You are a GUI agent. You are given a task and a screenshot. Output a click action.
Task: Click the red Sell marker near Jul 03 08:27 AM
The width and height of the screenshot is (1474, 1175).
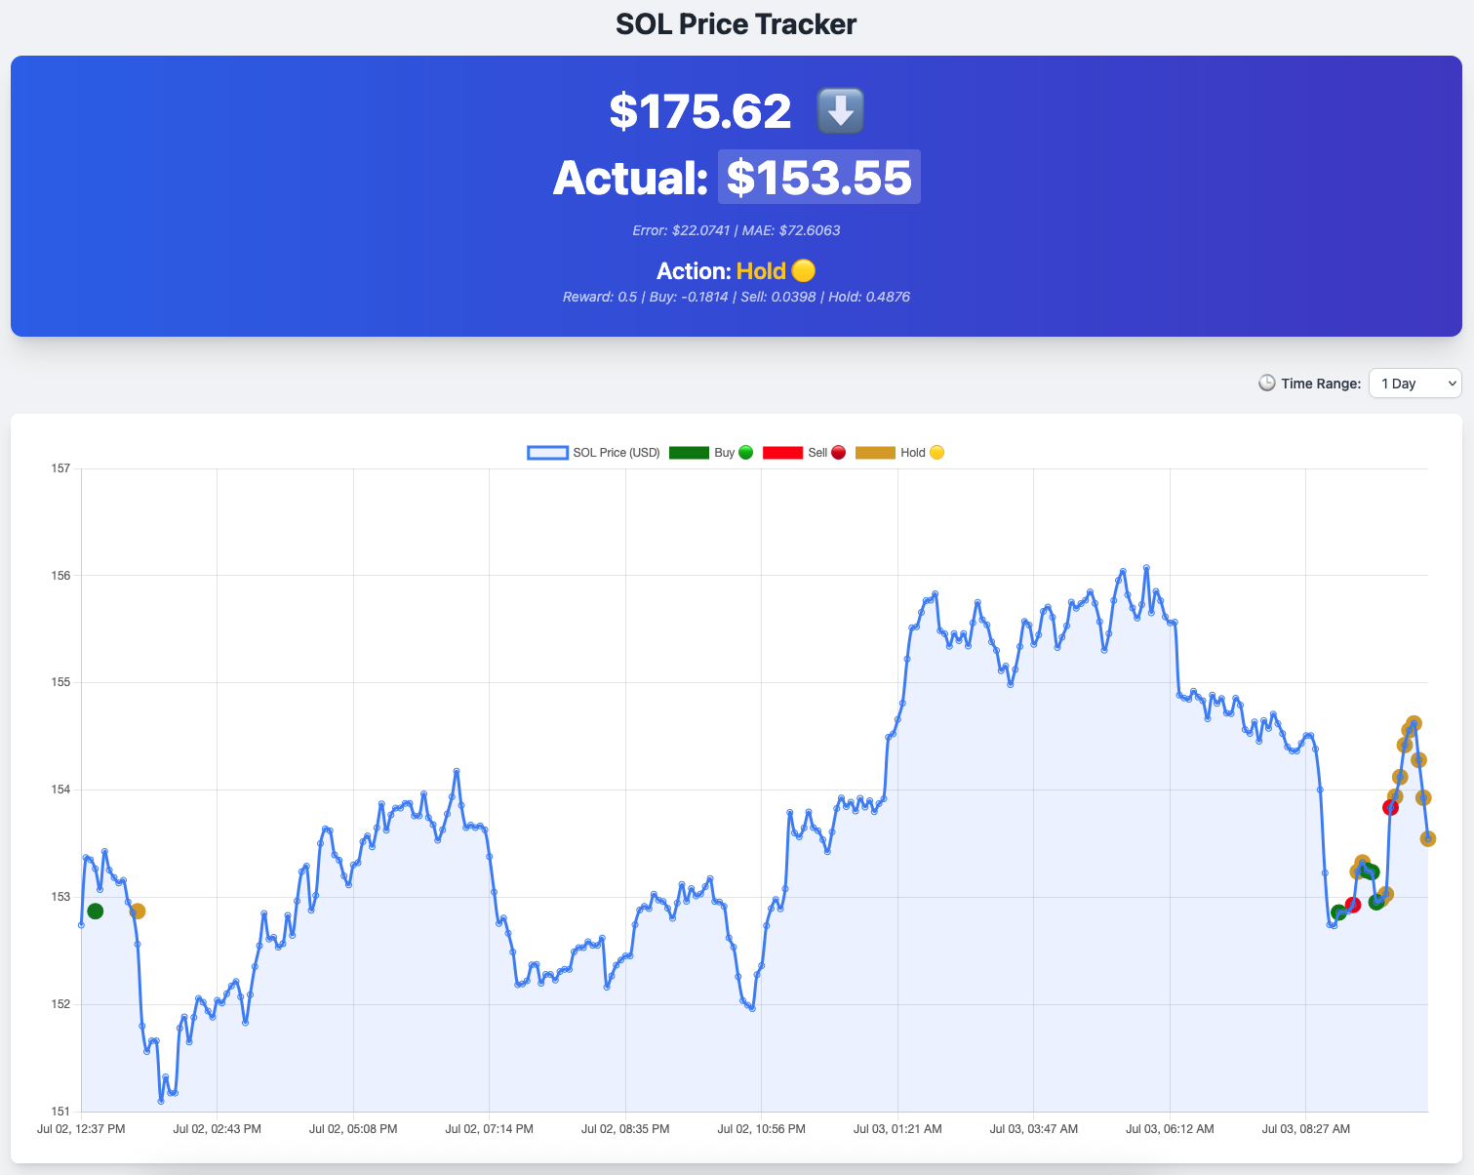1390,806
